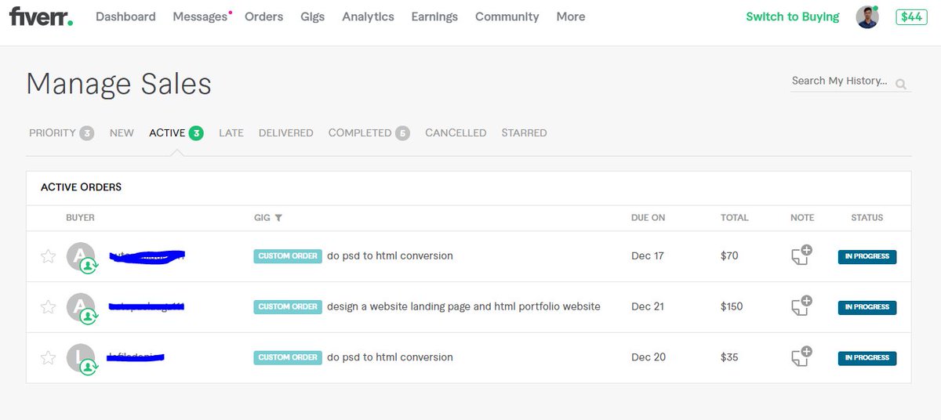This screenshot has width=941, height=420.
Task: Click the $44 balance button
Action: (911, 16)
